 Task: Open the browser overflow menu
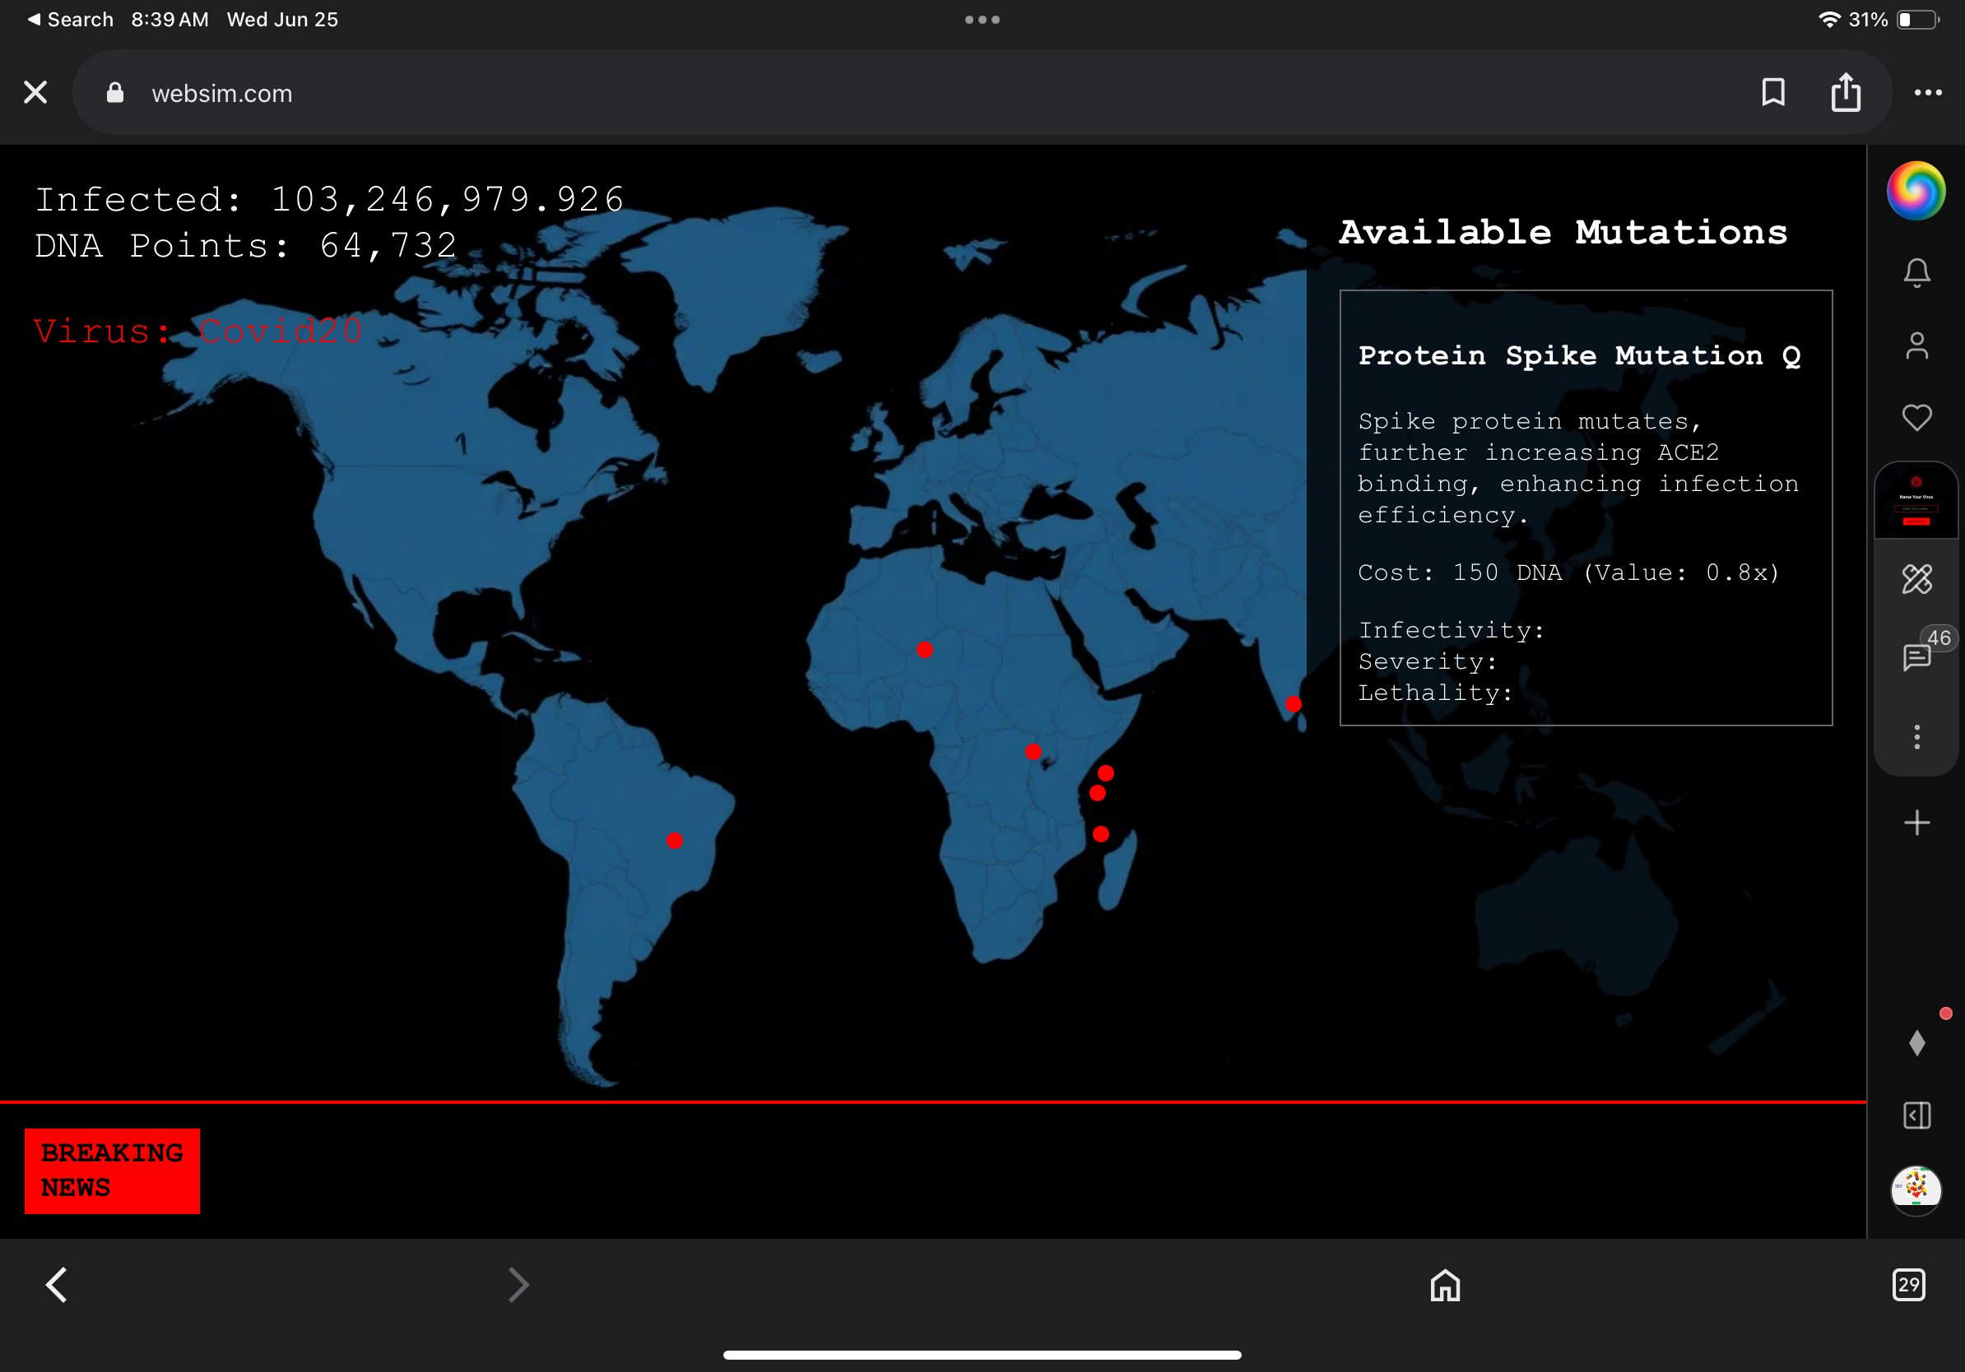tap(1928, 92)
